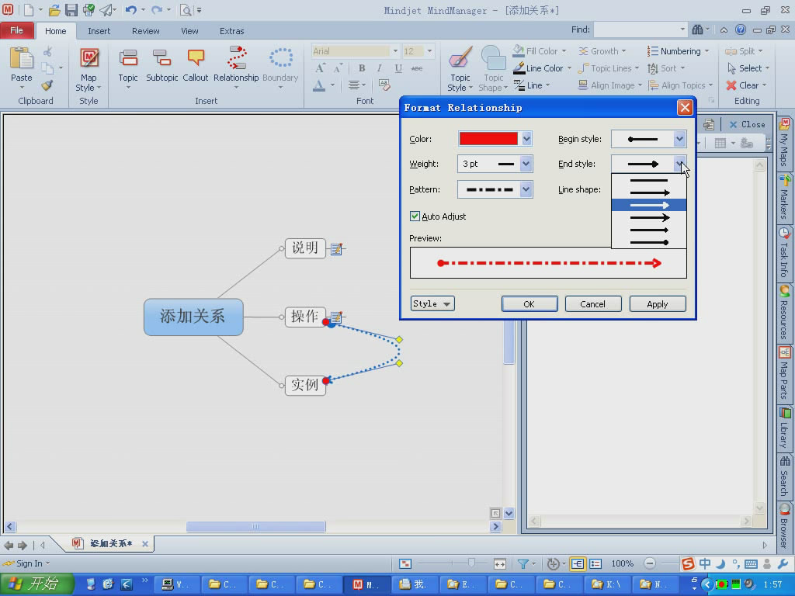
Task: Toggle Bold formatting
Action: [362, 68]
